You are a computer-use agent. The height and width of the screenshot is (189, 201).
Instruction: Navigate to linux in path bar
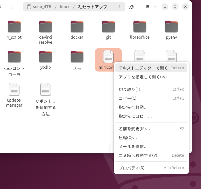pos(65,7)
